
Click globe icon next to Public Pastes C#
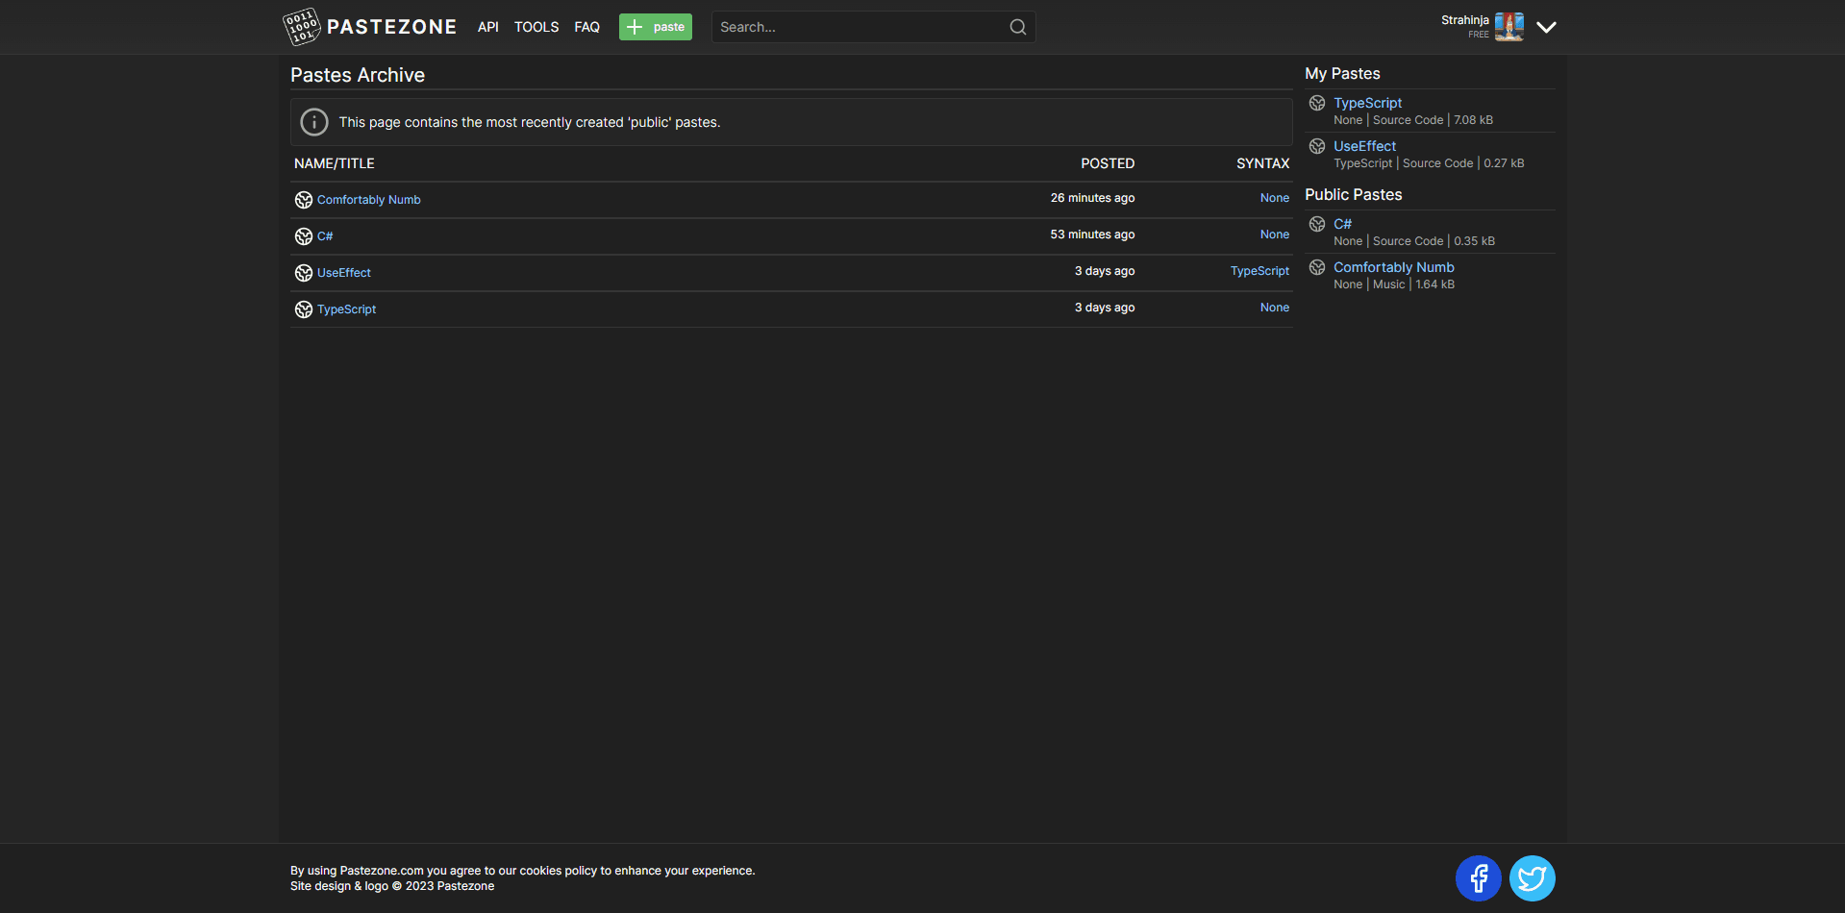1317,224
